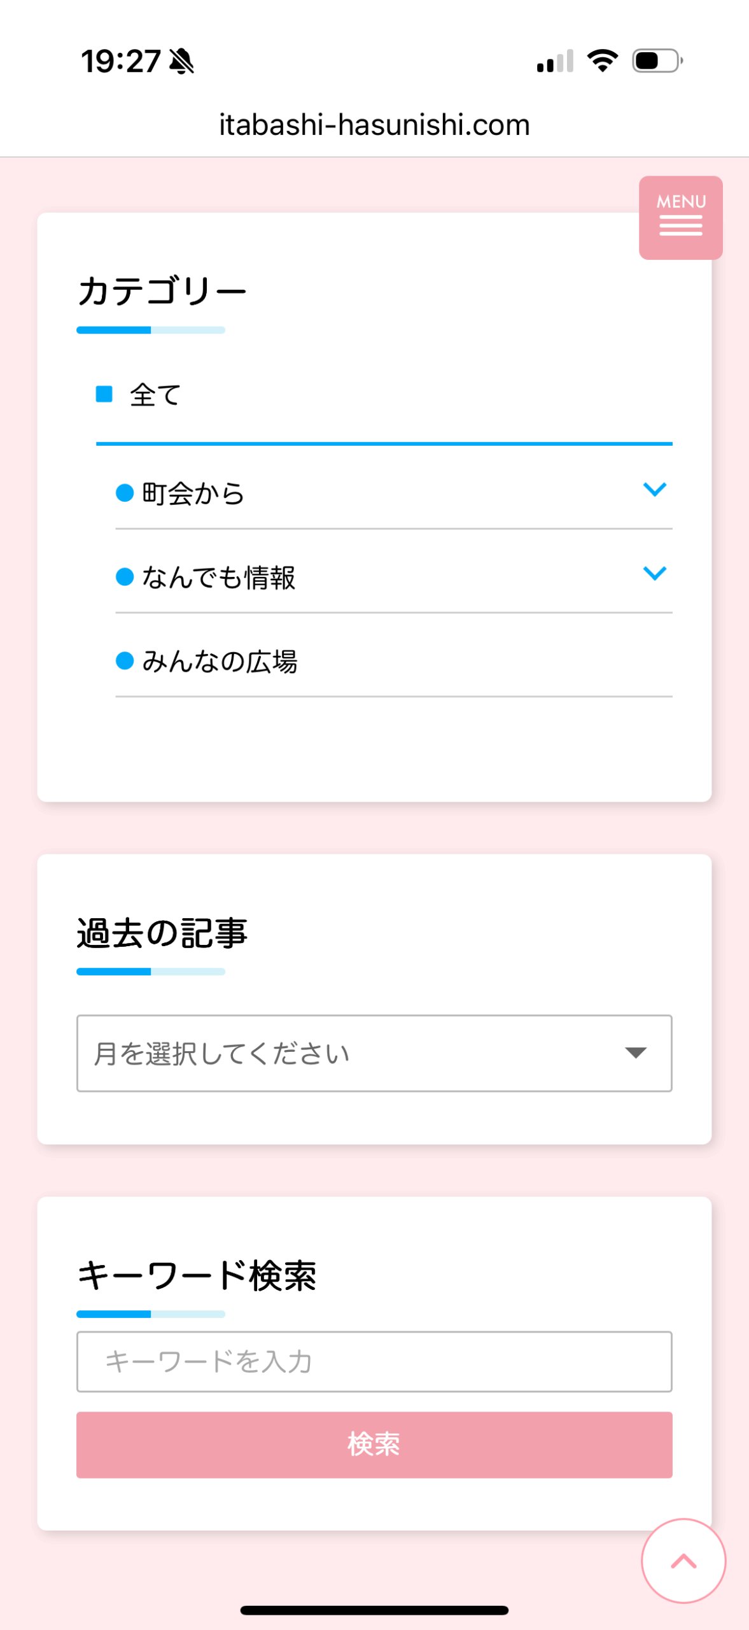Viewport: 749px width, 1630px height.
Task: Open the みんなの広場 category
Action: [220, 662]
